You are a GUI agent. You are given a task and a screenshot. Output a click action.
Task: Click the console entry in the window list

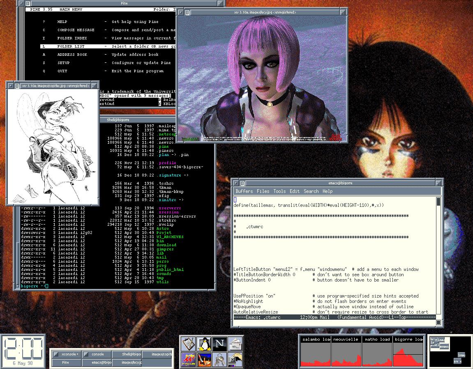coord(97,354)
